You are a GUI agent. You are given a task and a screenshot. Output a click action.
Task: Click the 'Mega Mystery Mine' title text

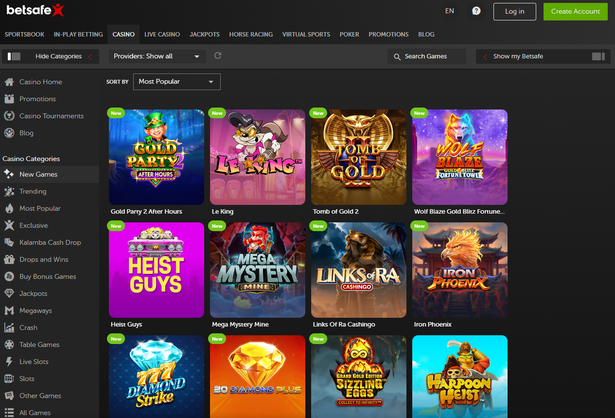[240, 325]
